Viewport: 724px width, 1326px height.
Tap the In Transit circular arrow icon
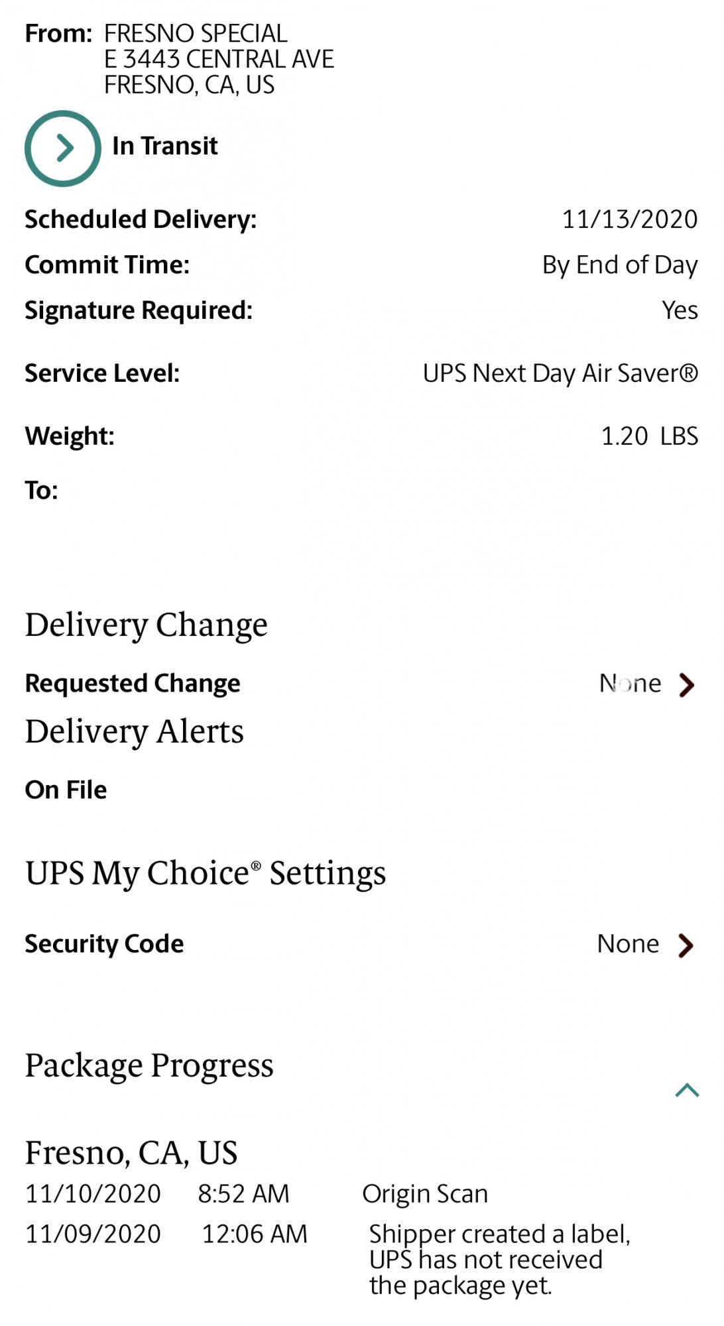63,148
